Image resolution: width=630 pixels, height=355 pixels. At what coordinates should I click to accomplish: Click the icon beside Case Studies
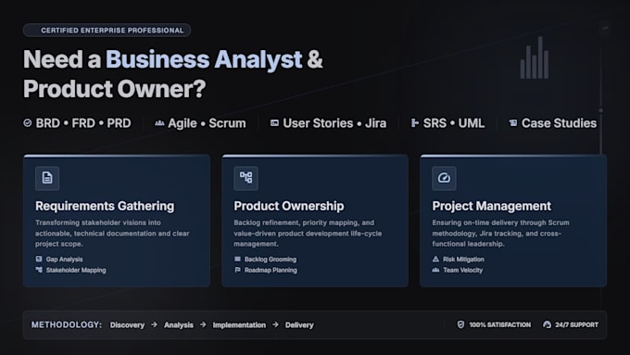pyautogui.click(x=513, y=123)
